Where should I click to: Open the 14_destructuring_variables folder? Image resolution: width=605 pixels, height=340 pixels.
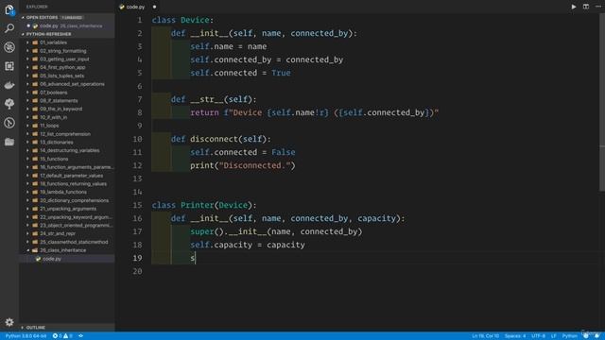tap(67, 150)
